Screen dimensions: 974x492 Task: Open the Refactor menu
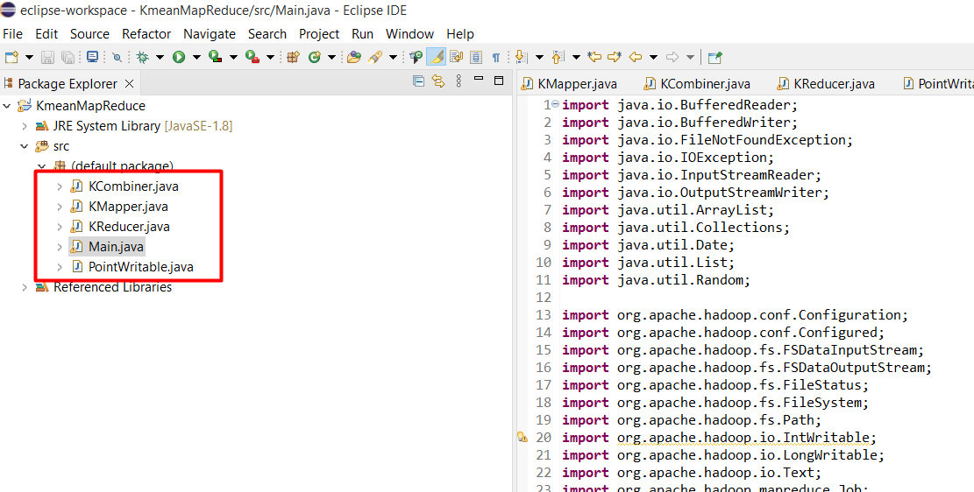pyautogui.click(x=146, y=33)
